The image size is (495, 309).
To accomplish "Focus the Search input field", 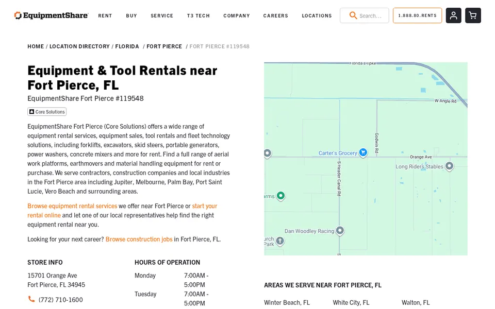I will tap(365, 15).
